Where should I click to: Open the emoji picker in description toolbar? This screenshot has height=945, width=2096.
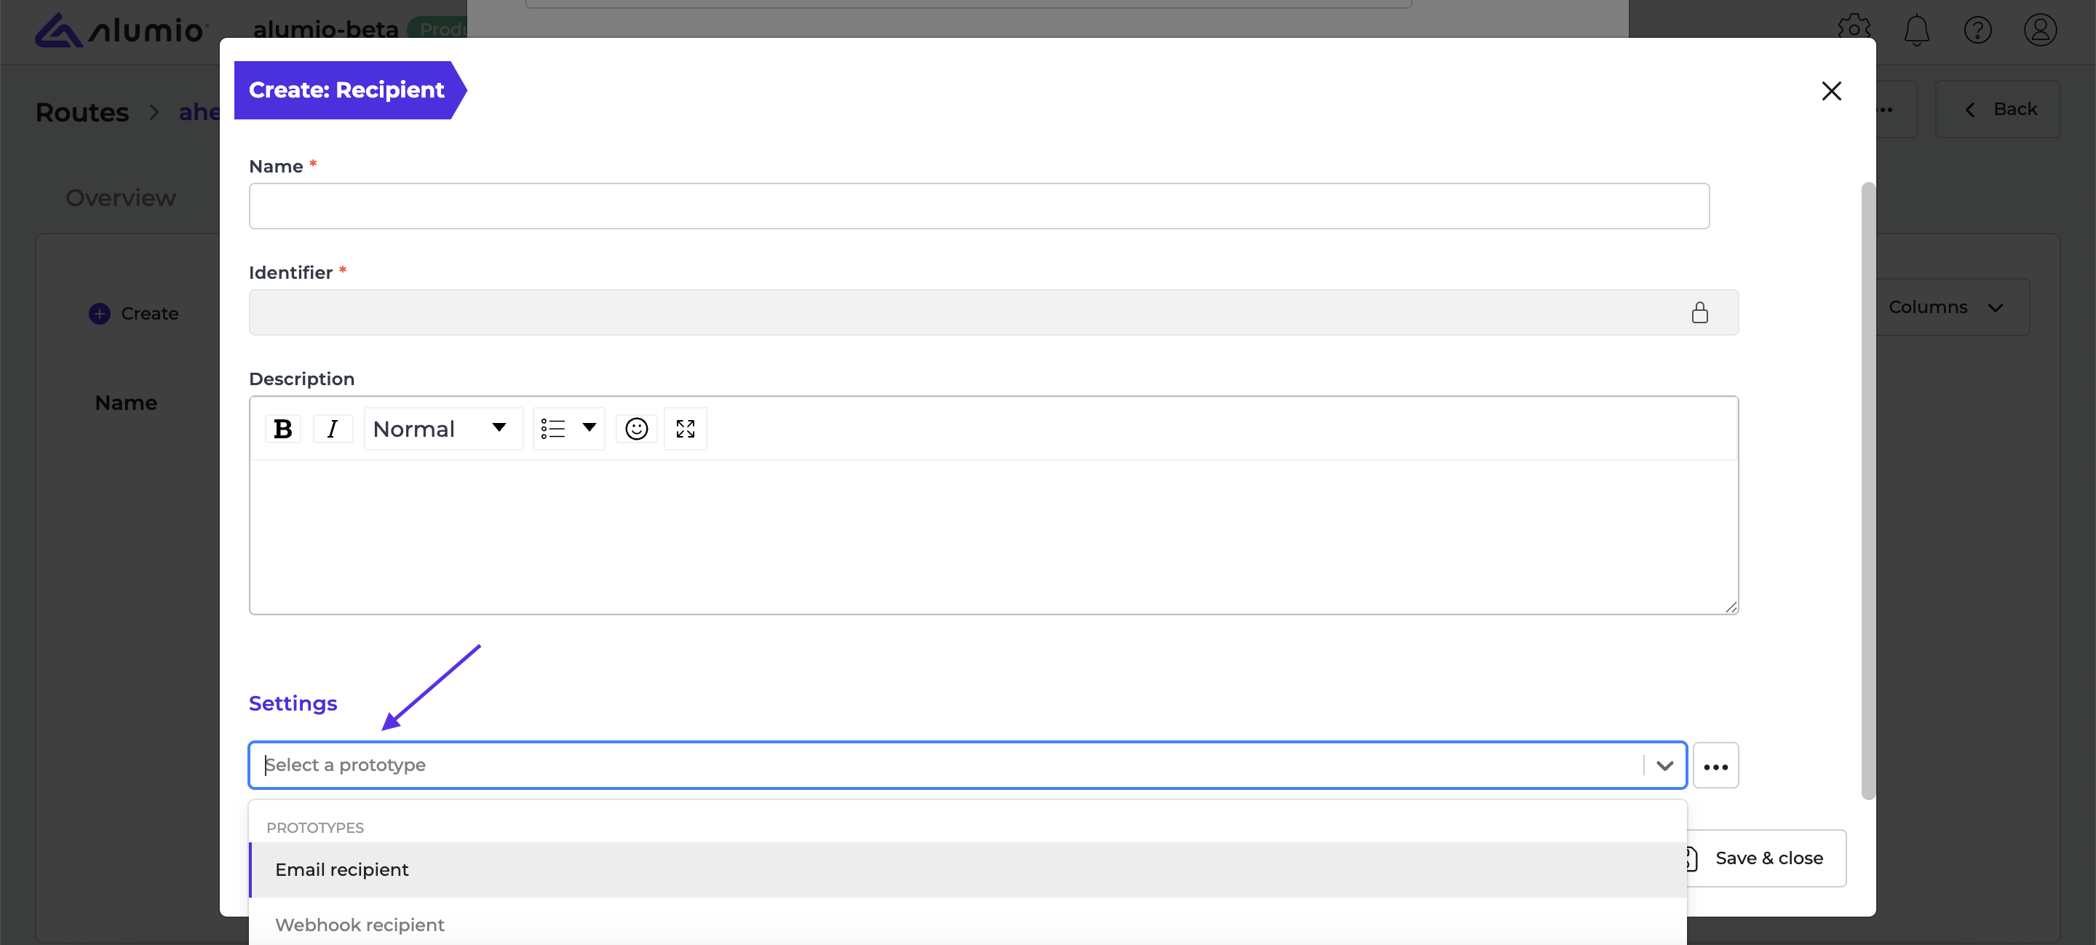(x=636, y=429)
